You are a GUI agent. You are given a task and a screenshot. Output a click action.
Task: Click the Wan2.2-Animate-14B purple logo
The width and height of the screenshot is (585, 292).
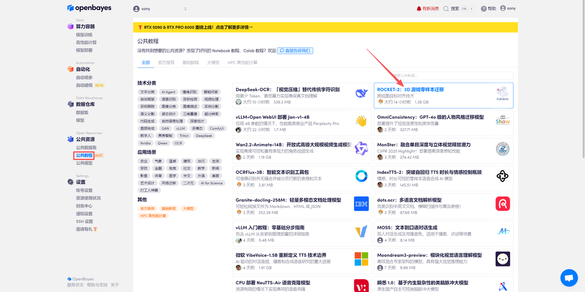[x=362, y=149]
